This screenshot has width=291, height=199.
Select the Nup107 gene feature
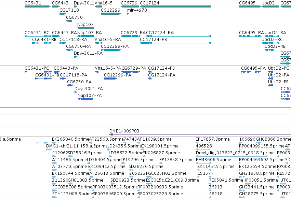pyautogui.click(x=85, y=28)
